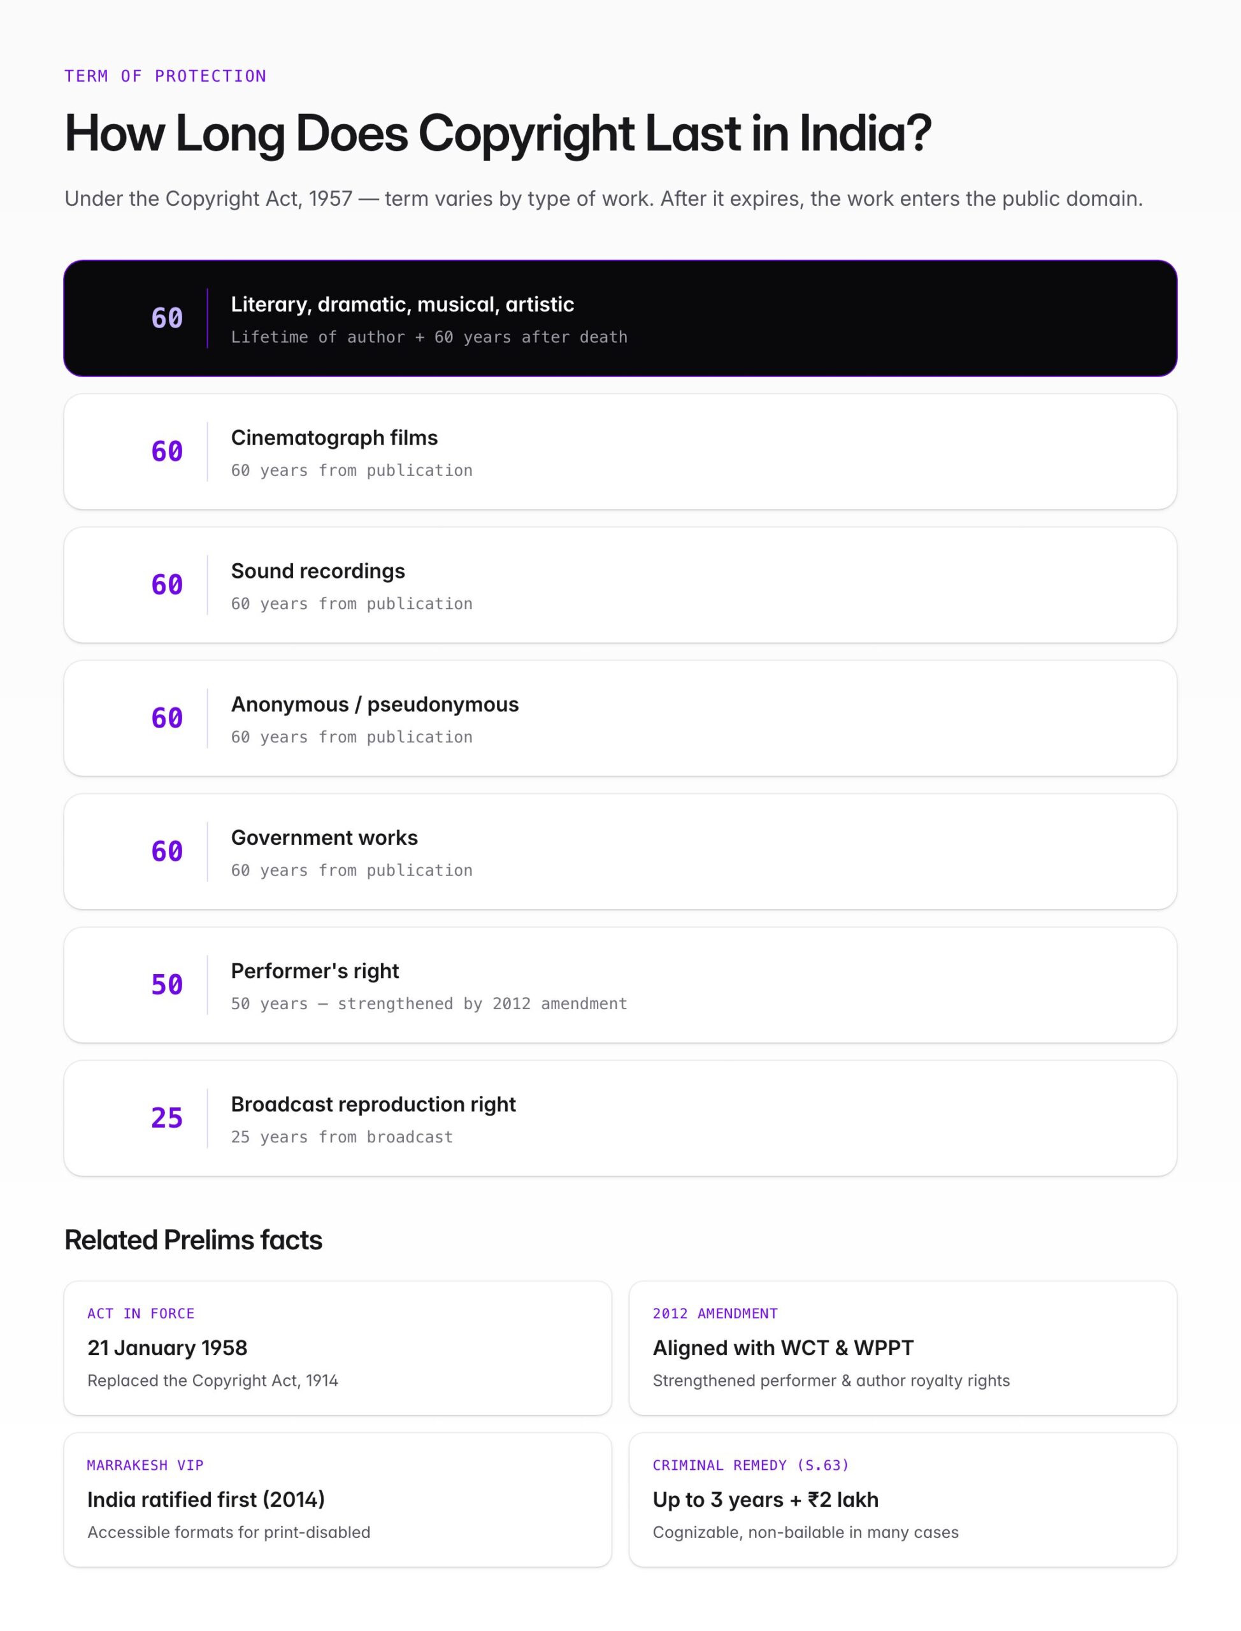Viewport: 1241px width, 1631px height.
Task: Click the Related Prelims facts heading
Action: click(x=194, y=1240)
